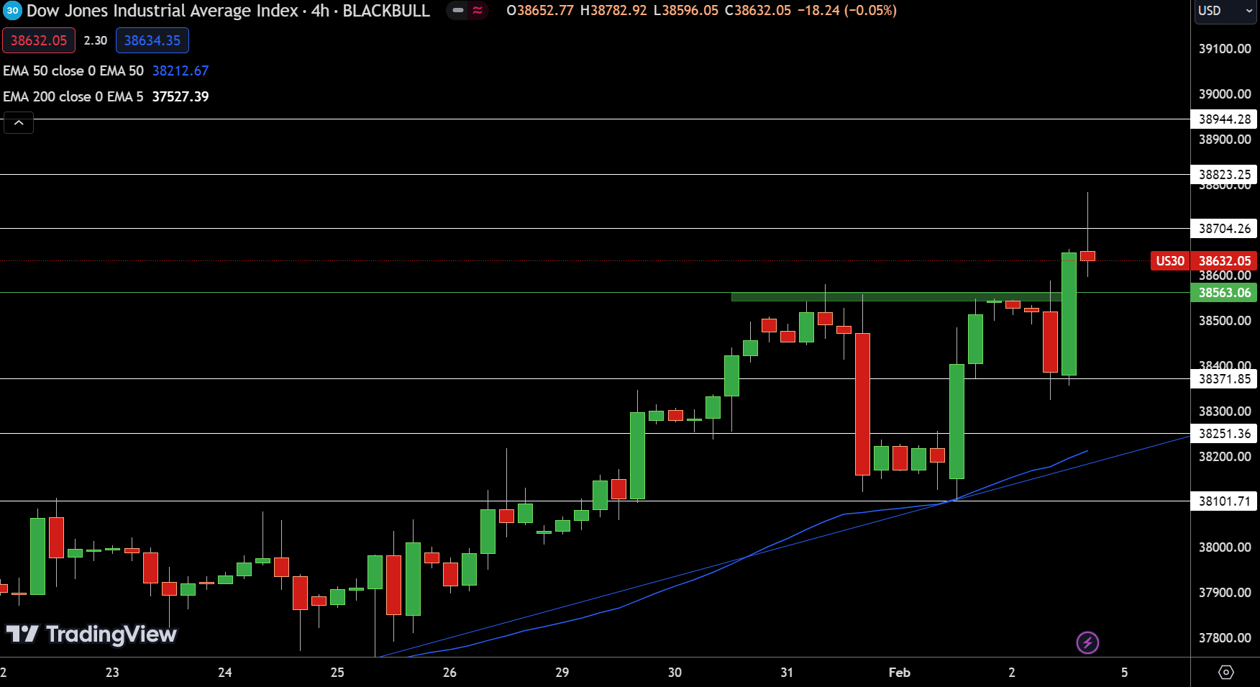Click the spread value 2.30
The image size is (1260, 687).
point(96,40)
